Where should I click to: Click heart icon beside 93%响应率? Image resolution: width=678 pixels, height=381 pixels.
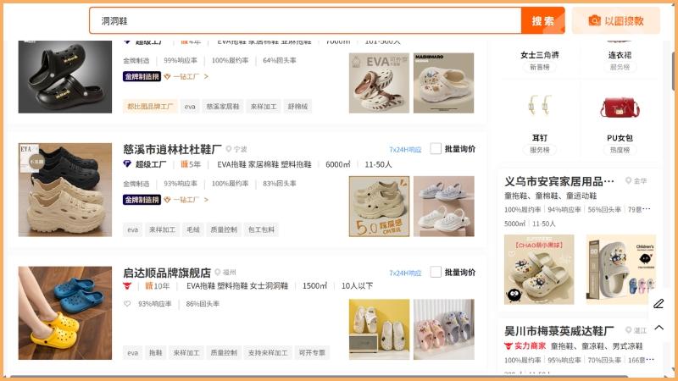127,304
